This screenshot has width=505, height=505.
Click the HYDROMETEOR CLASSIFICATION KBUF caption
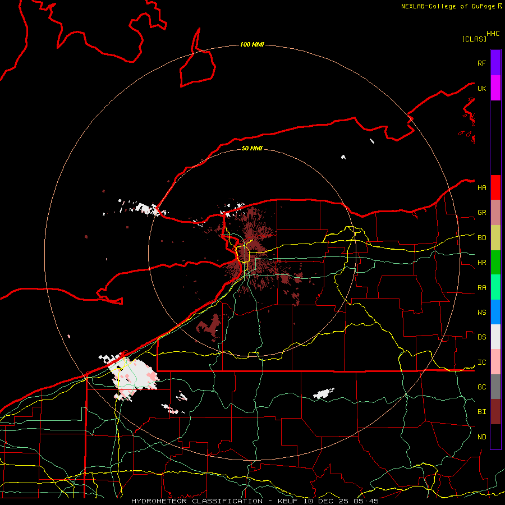coord(255,501)
